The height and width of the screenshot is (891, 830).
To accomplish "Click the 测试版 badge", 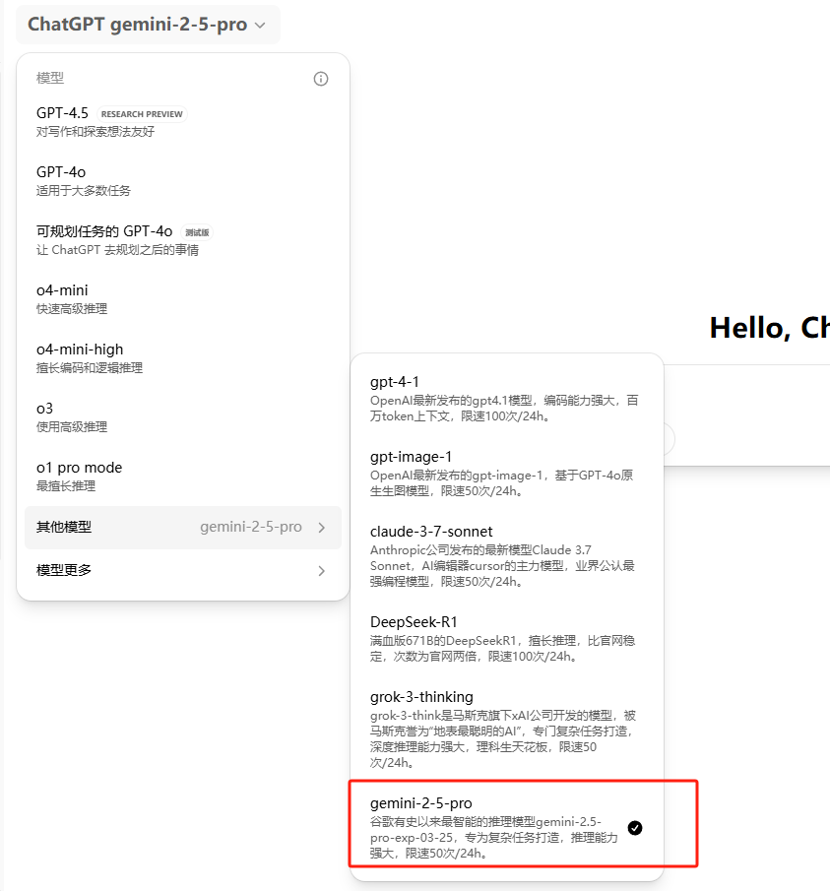I will (197, 232).
